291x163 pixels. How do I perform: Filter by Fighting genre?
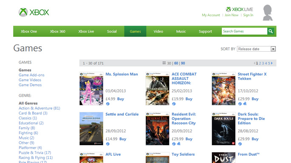coord(28,133)
